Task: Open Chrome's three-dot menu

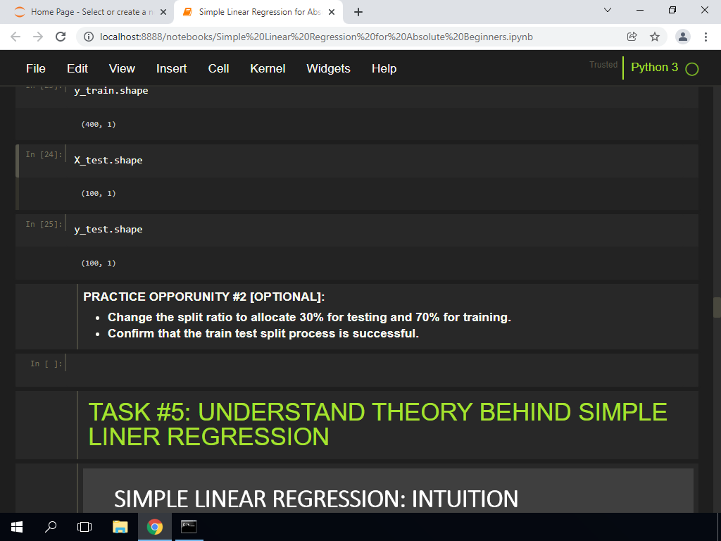Action: coord(706,37)
